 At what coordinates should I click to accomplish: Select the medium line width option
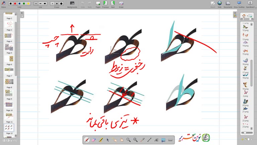(x=40, y=3)
